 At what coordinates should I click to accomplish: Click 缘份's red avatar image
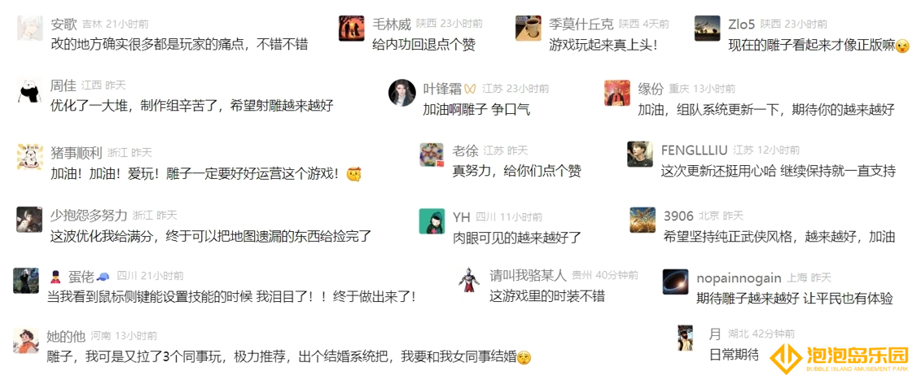click(617, 93)
